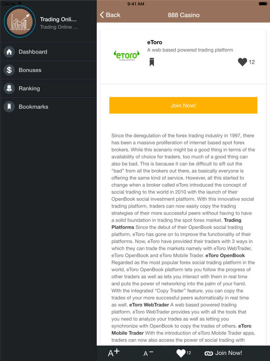Increase text size with A+
This screenshot has width=270, height=361.
(114, 353)
